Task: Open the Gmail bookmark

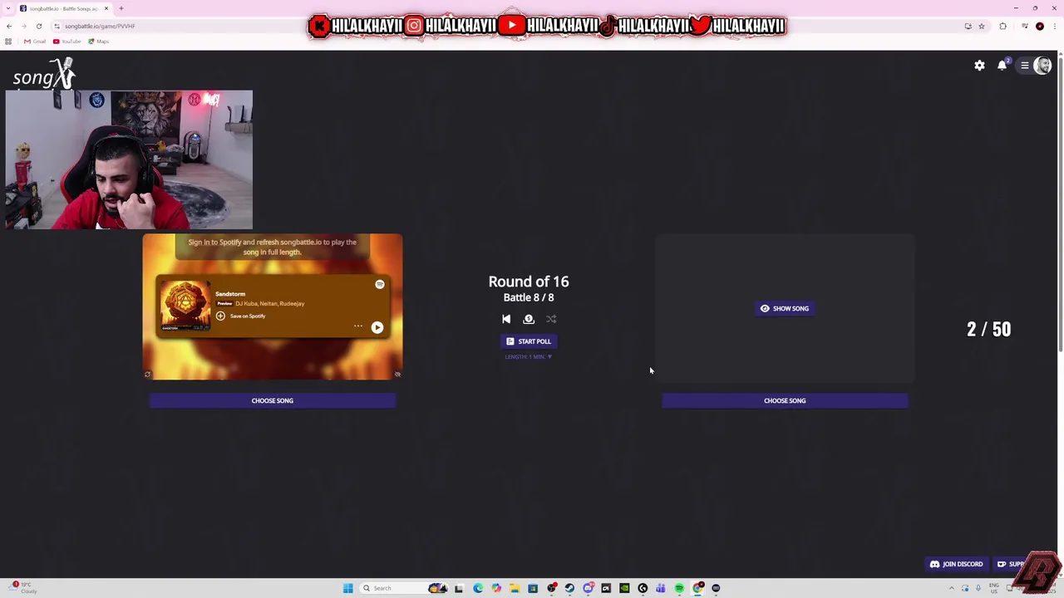Action: tap(35, 42)
